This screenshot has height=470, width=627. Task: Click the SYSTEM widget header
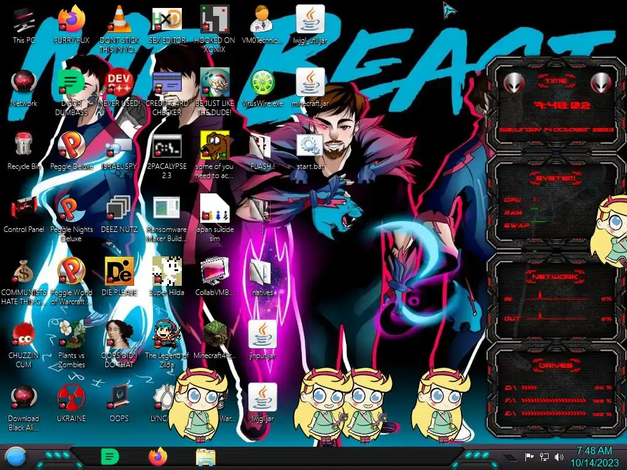(x=555, y=178)
